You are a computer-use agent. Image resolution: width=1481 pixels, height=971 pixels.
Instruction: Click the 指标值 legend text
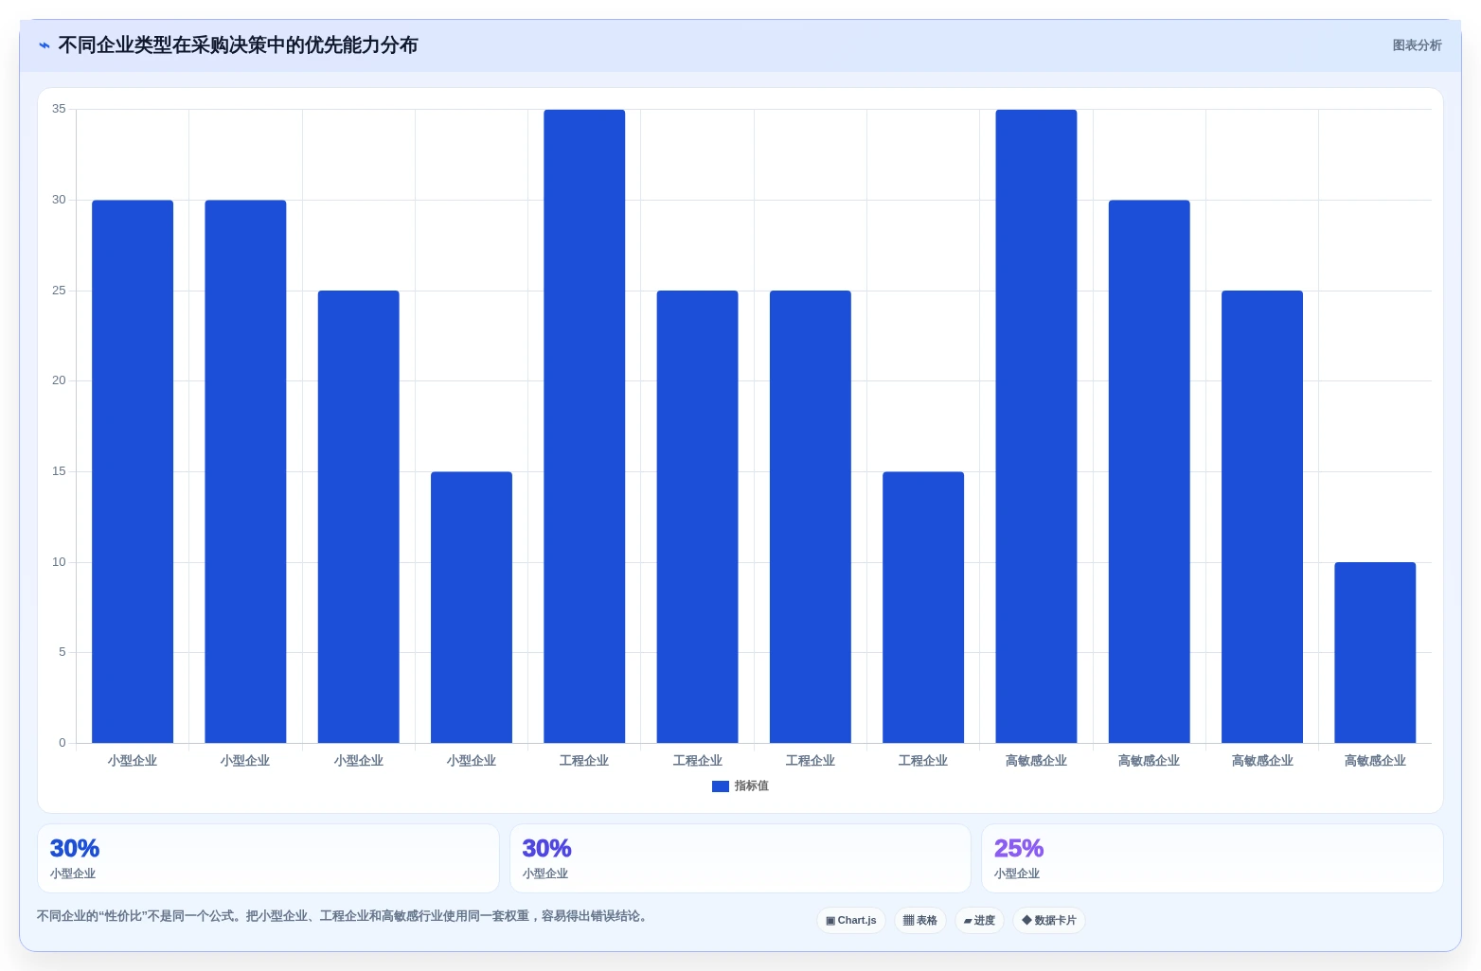coord(752,786)
